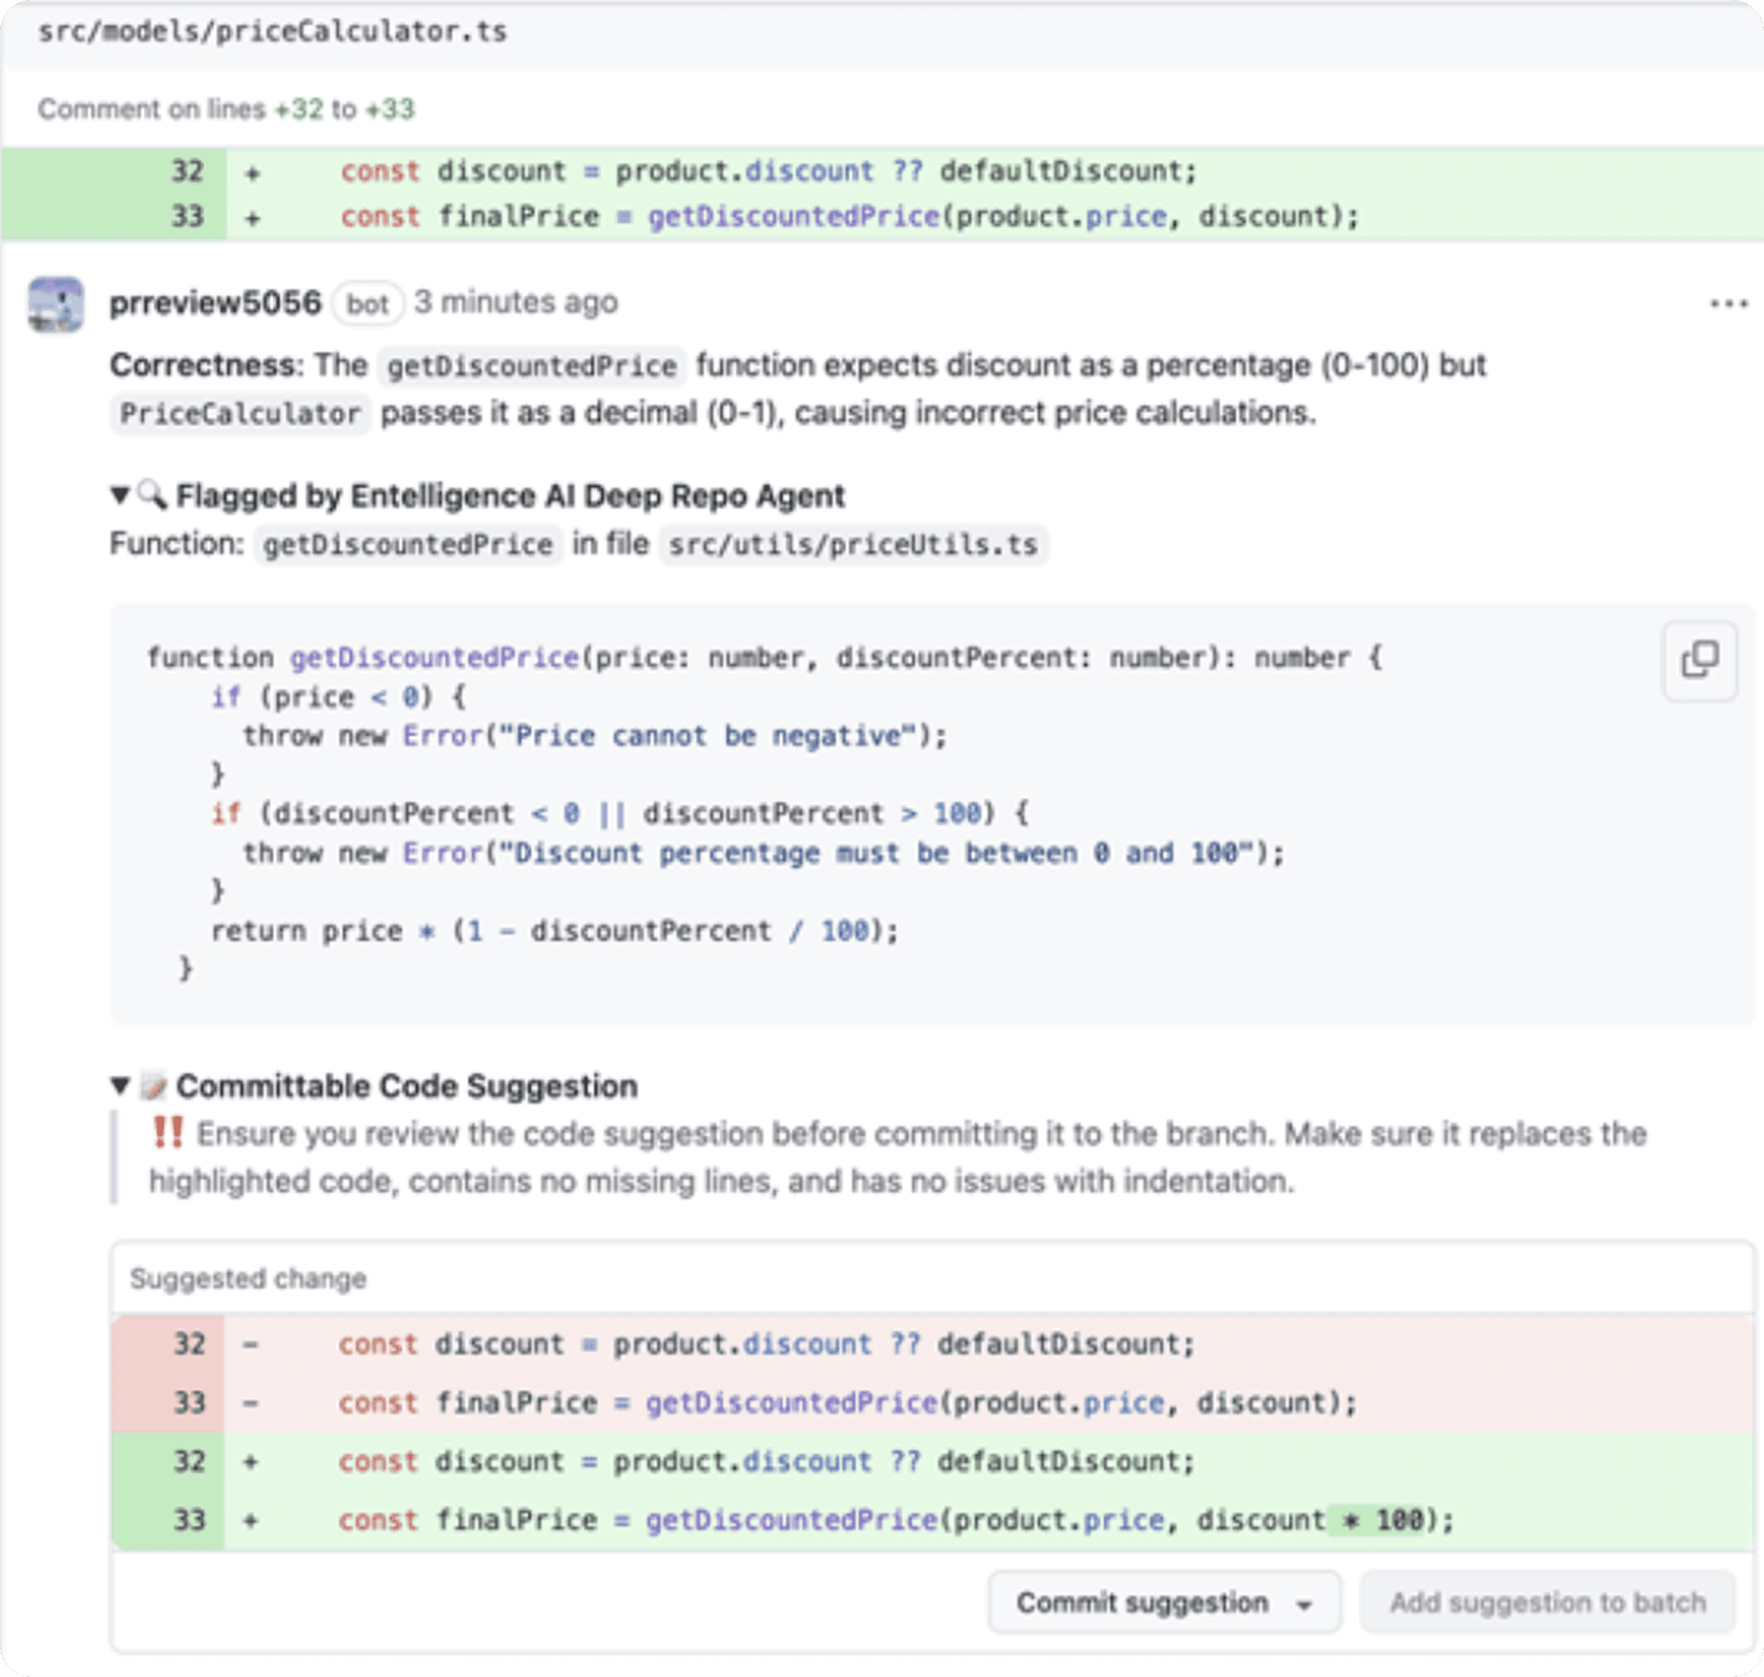Click the red double exclamation icon
This screenshot has height=1677, width=1764.
(167, 1133)
